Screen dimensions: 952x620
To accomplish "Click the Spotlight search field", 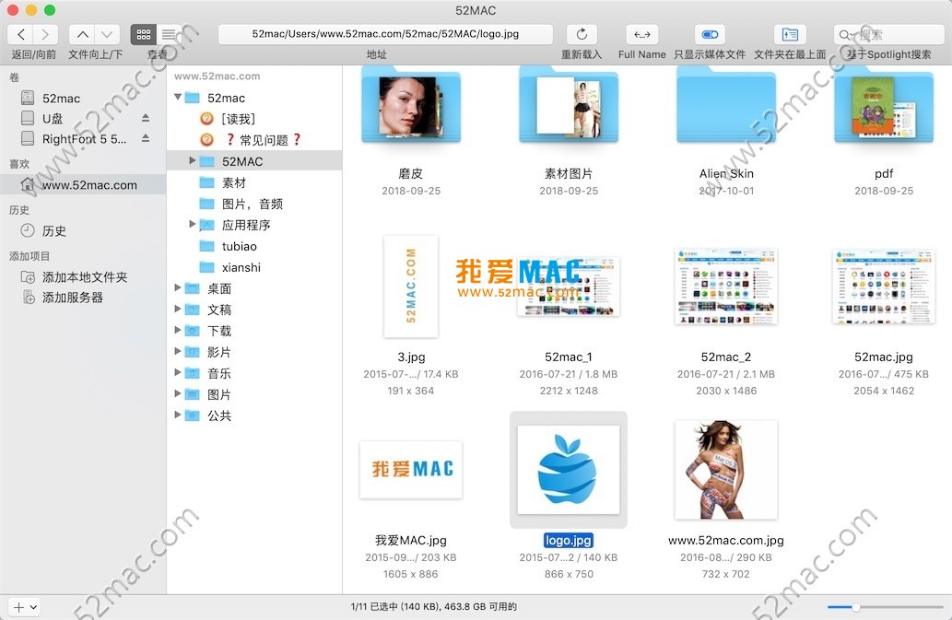I will pos(888,35).
